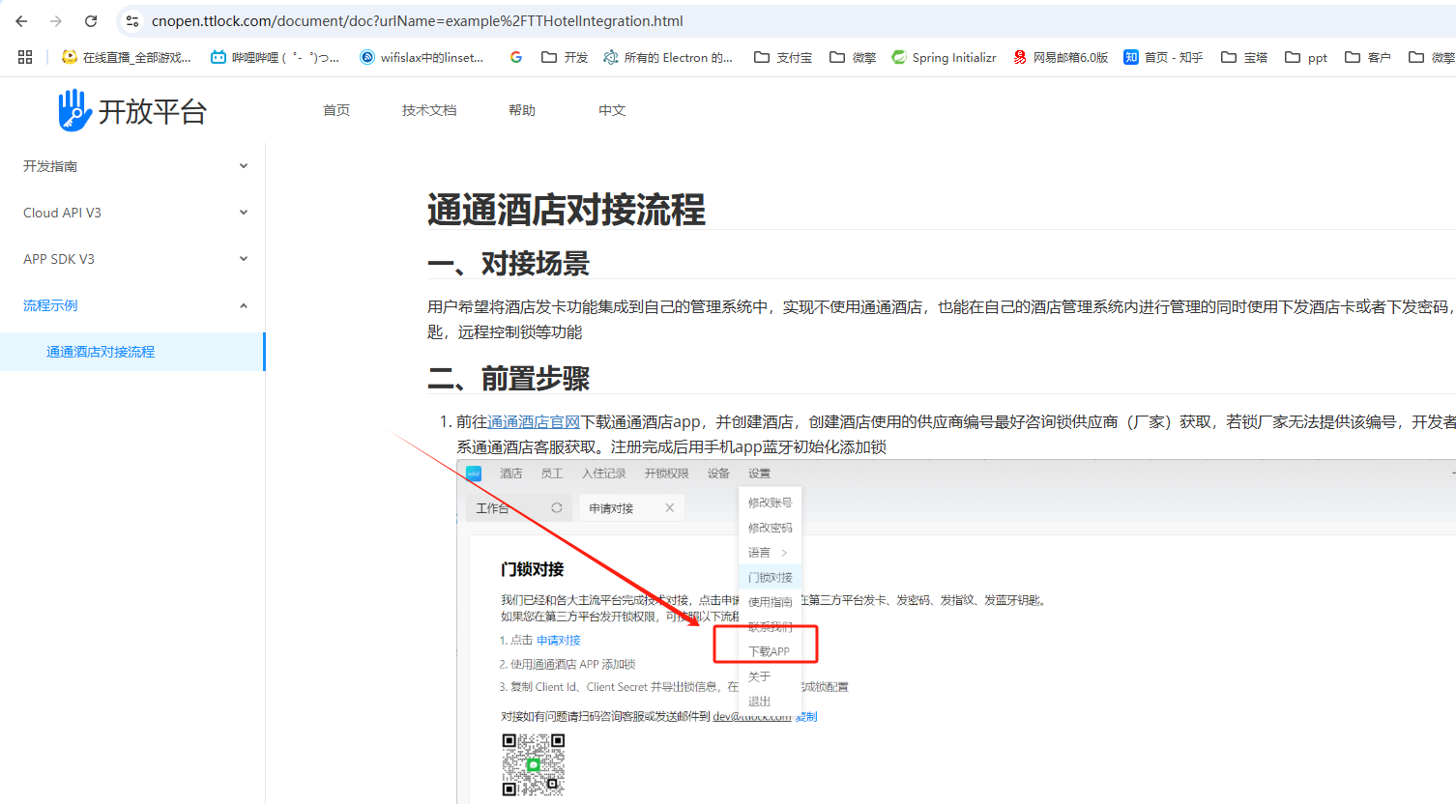Open the Spring Initializr bookmark
The width and height of the screenshot is (1456, 804).
click(x=944, y=57)
